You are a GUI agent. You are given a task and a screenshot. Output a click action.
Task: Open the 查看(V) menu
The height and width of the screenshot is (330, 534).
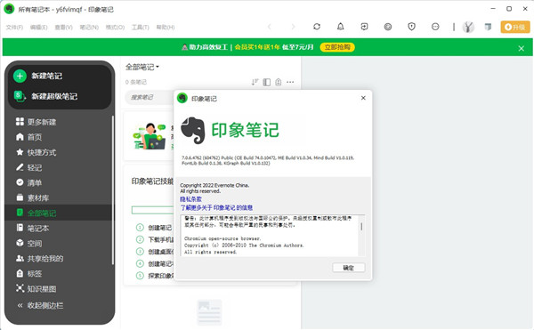pos(64,28)
